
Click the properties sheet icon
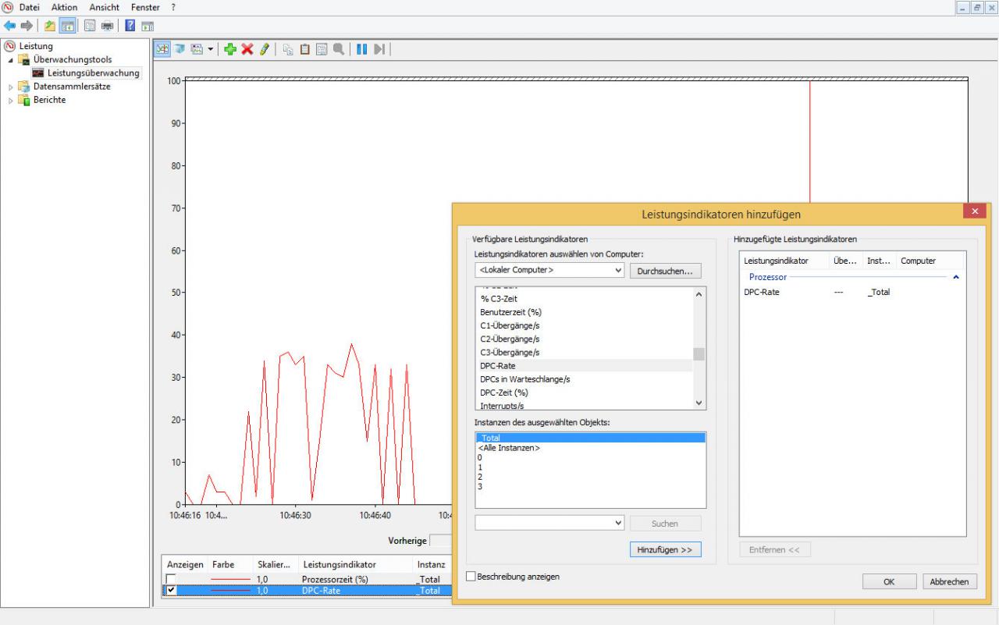pos(322,49)
